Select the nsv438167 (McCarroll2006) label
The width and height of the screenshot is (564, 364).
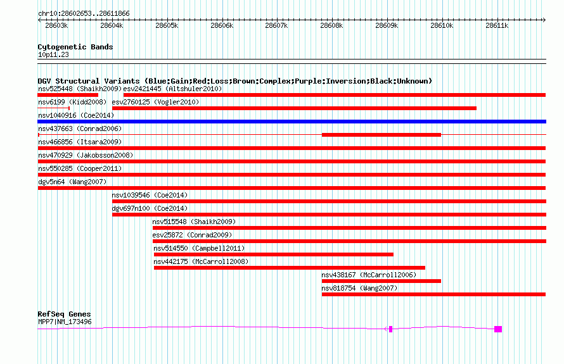(x=369, y=275)
